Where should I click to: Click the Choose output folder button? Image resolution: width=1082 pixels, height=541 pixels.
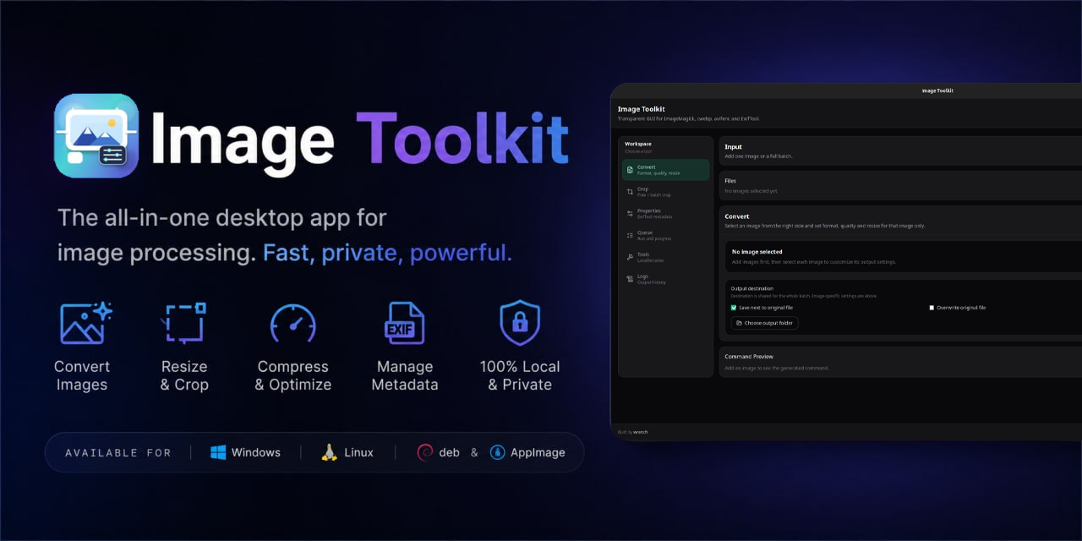pos(764,323)
